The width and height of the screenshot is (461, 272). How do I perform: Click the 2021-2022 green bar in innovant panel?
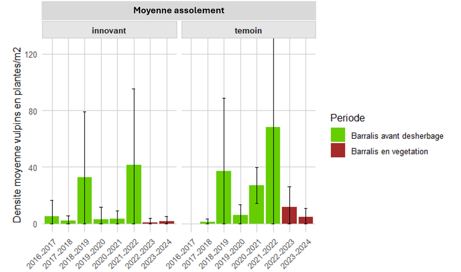click(x=134, y=194)
